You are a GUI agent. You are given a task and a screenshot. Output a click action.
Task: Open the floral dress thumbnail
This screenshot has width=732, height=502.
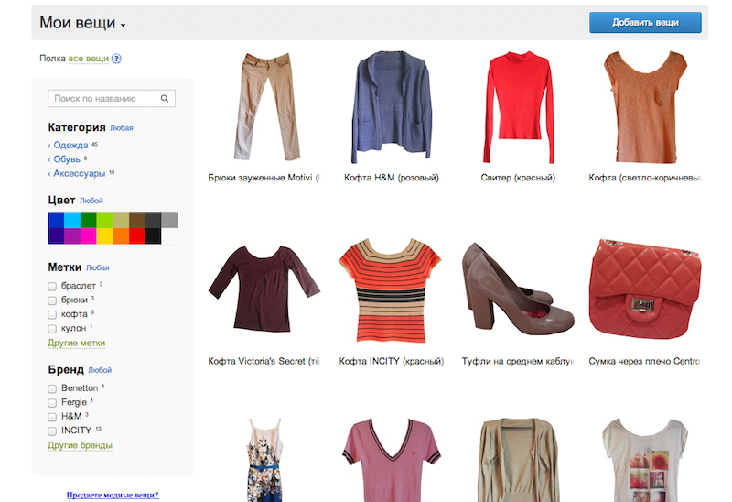tap(264, 460)
